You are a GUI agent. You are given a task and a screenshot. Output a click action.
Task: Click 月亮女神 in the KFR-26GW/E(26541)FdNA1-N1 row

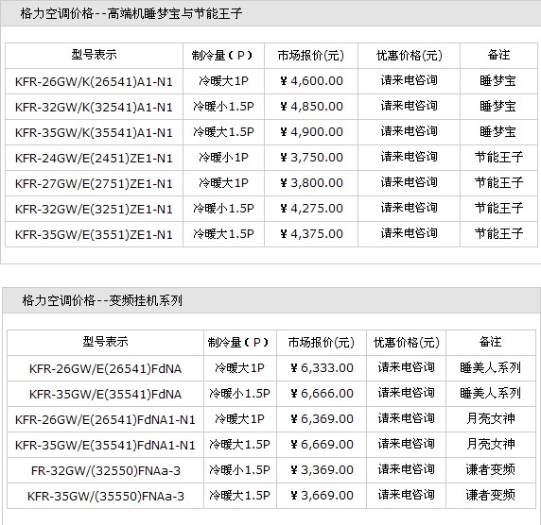pyautogui.click(x=491, y=418)
